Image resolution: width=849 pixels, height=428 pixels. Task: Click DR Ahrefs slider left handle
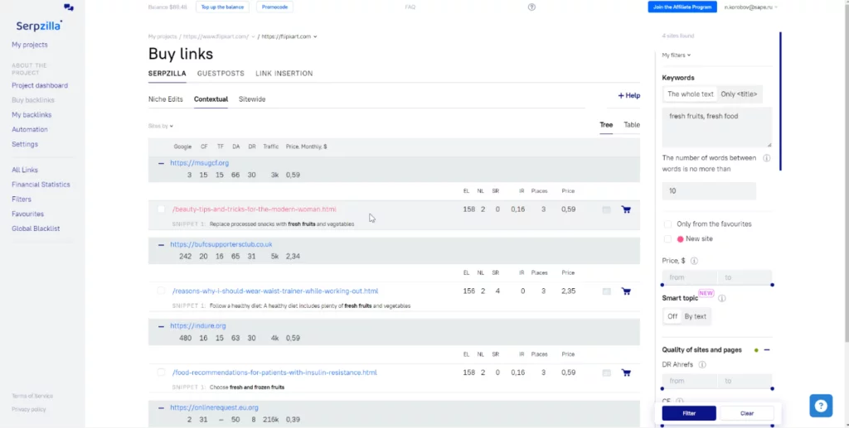coord(662,388)
